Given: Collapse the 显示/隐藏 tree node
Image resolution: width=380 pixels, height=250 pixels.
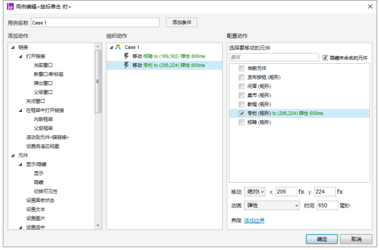Looking at the screenshot, I should [21, 164].
